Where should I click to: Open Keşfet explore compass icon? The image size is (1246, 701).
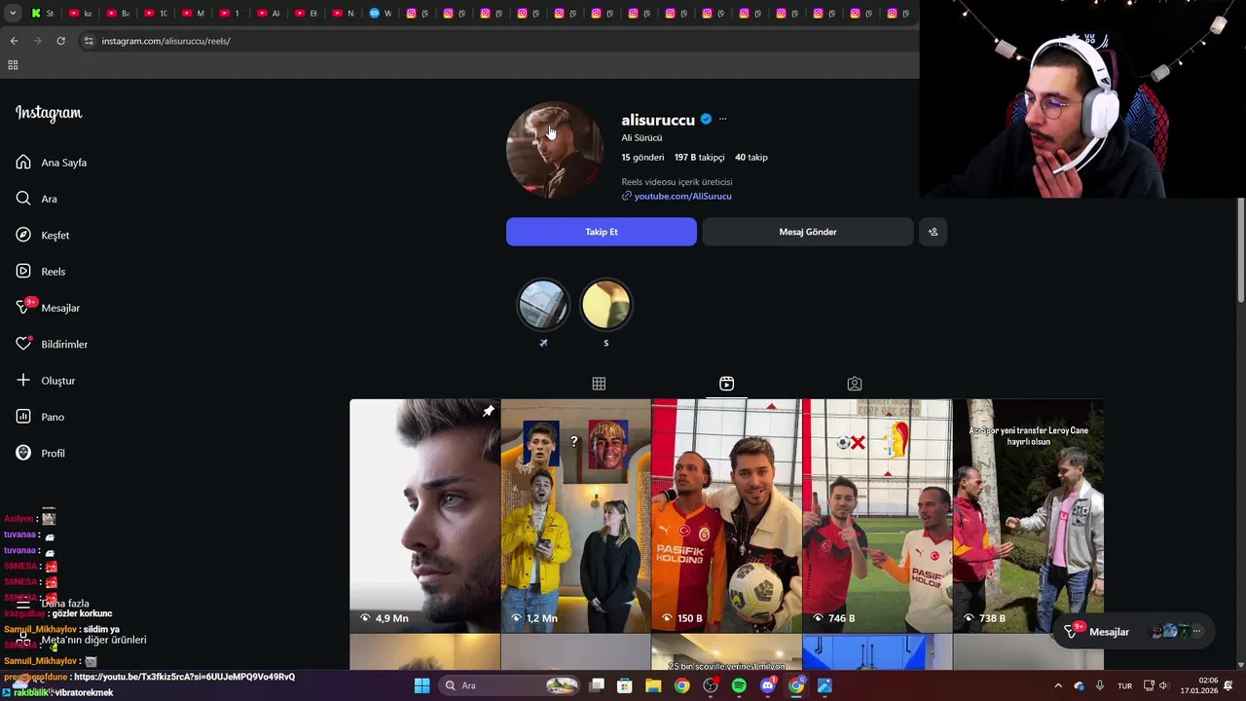pyautogui.click(x=23, y=235)
